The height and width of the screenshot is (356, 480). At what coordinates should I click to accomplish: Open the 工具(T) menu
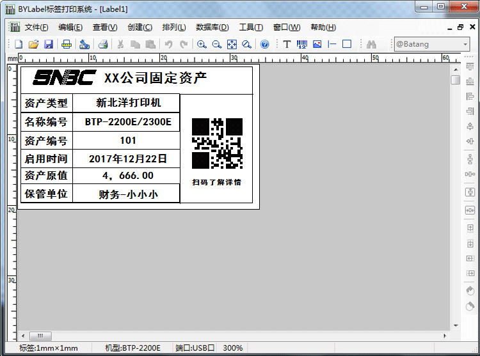point(251,27)
